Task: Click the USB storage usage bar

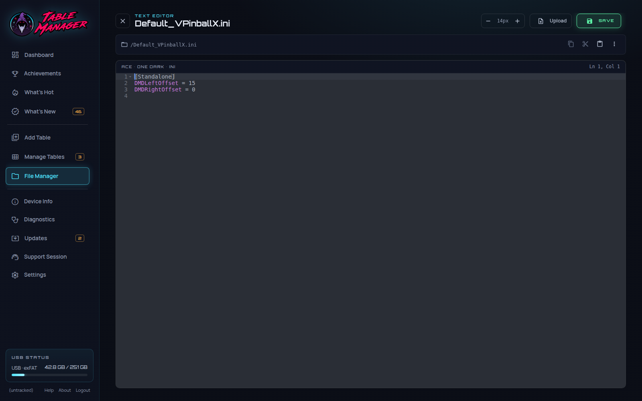Action: click(x=49, y=375)
